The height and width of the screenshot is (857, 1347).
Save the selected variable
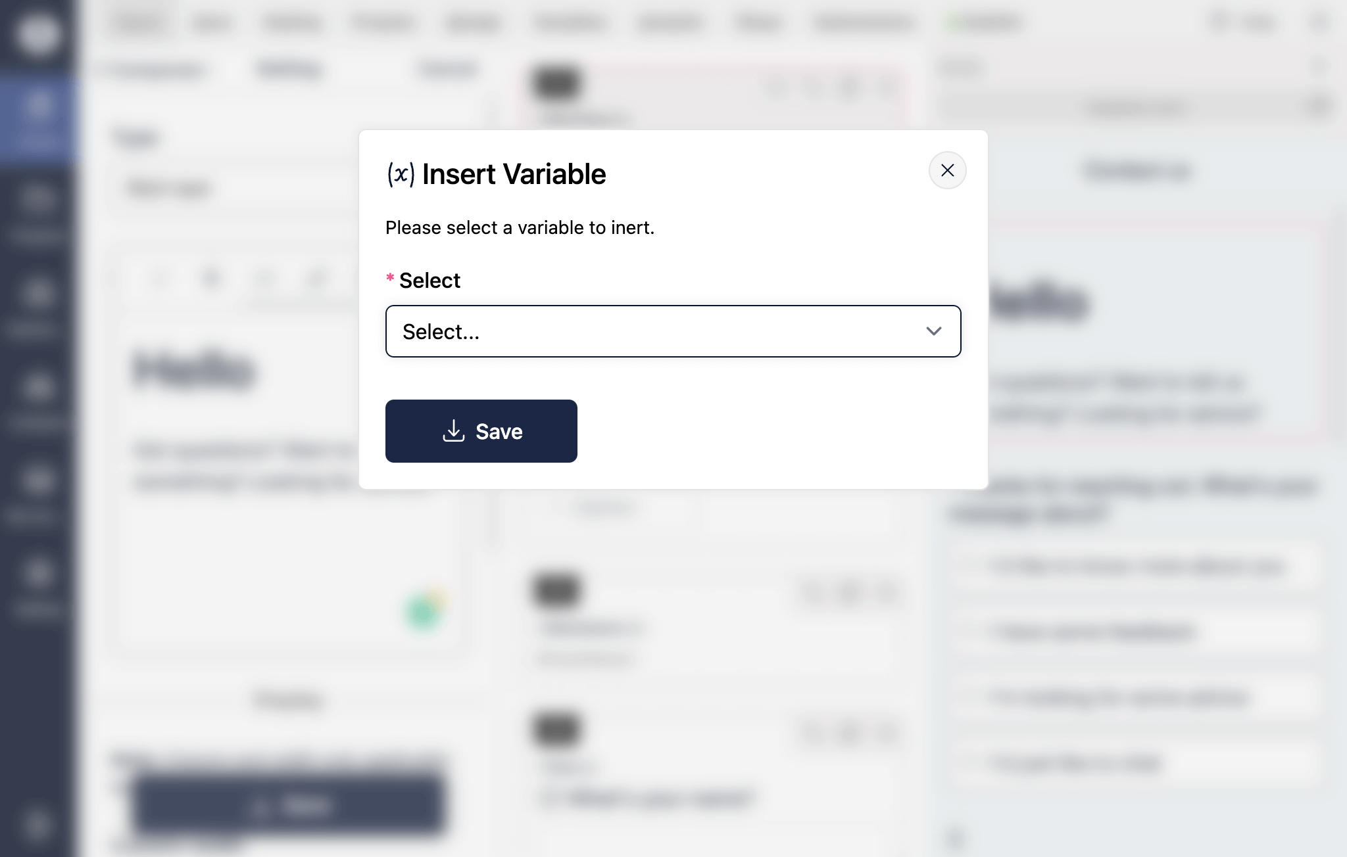(481, 431)
